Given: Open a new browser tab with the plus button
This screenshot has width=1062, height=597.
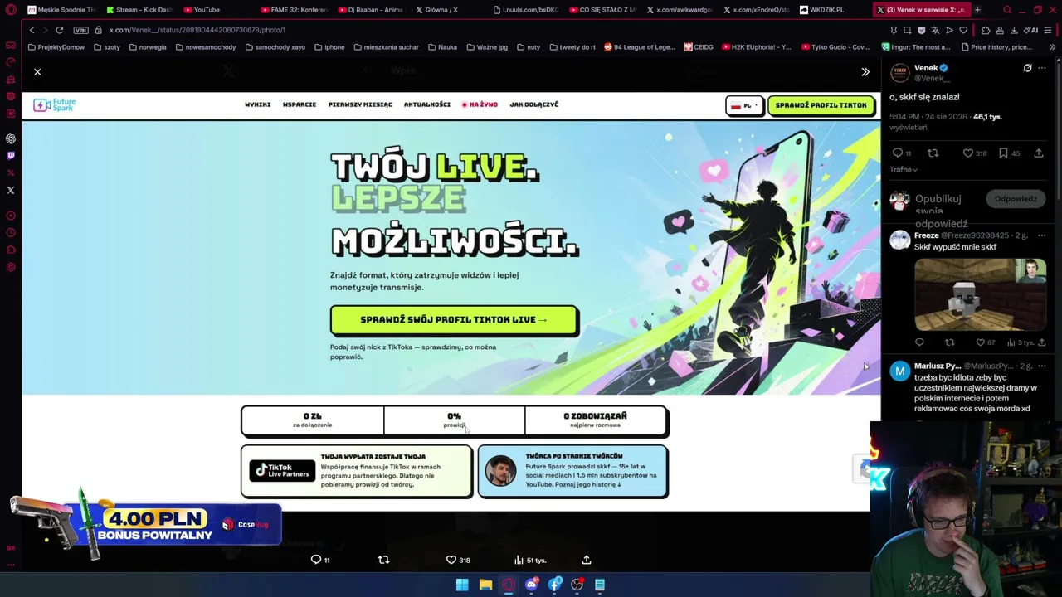Looking at the screenshot, I should pyautogui.click(x=977, y=10).
